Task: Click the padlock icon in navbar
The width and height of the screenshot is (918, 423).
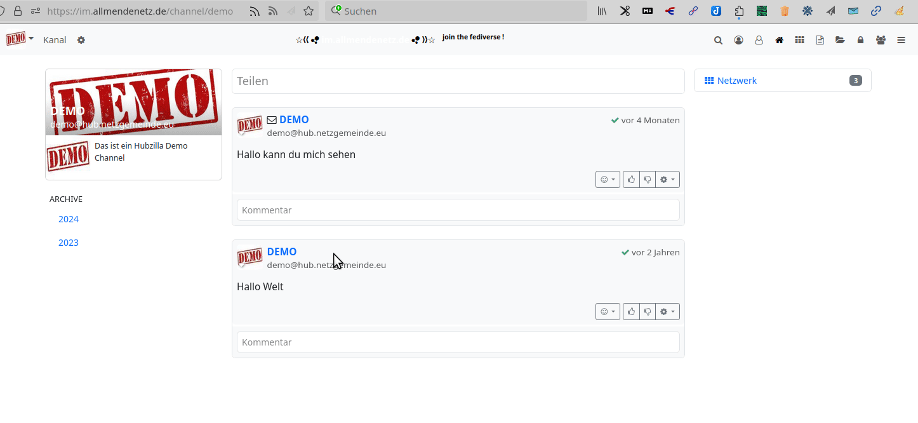Action: click(860, 40)
